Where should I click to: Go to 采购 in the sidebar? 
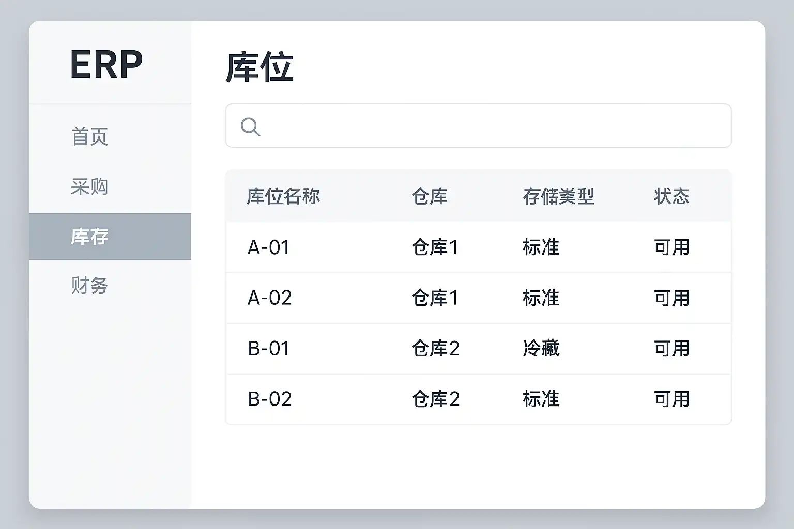89,186
